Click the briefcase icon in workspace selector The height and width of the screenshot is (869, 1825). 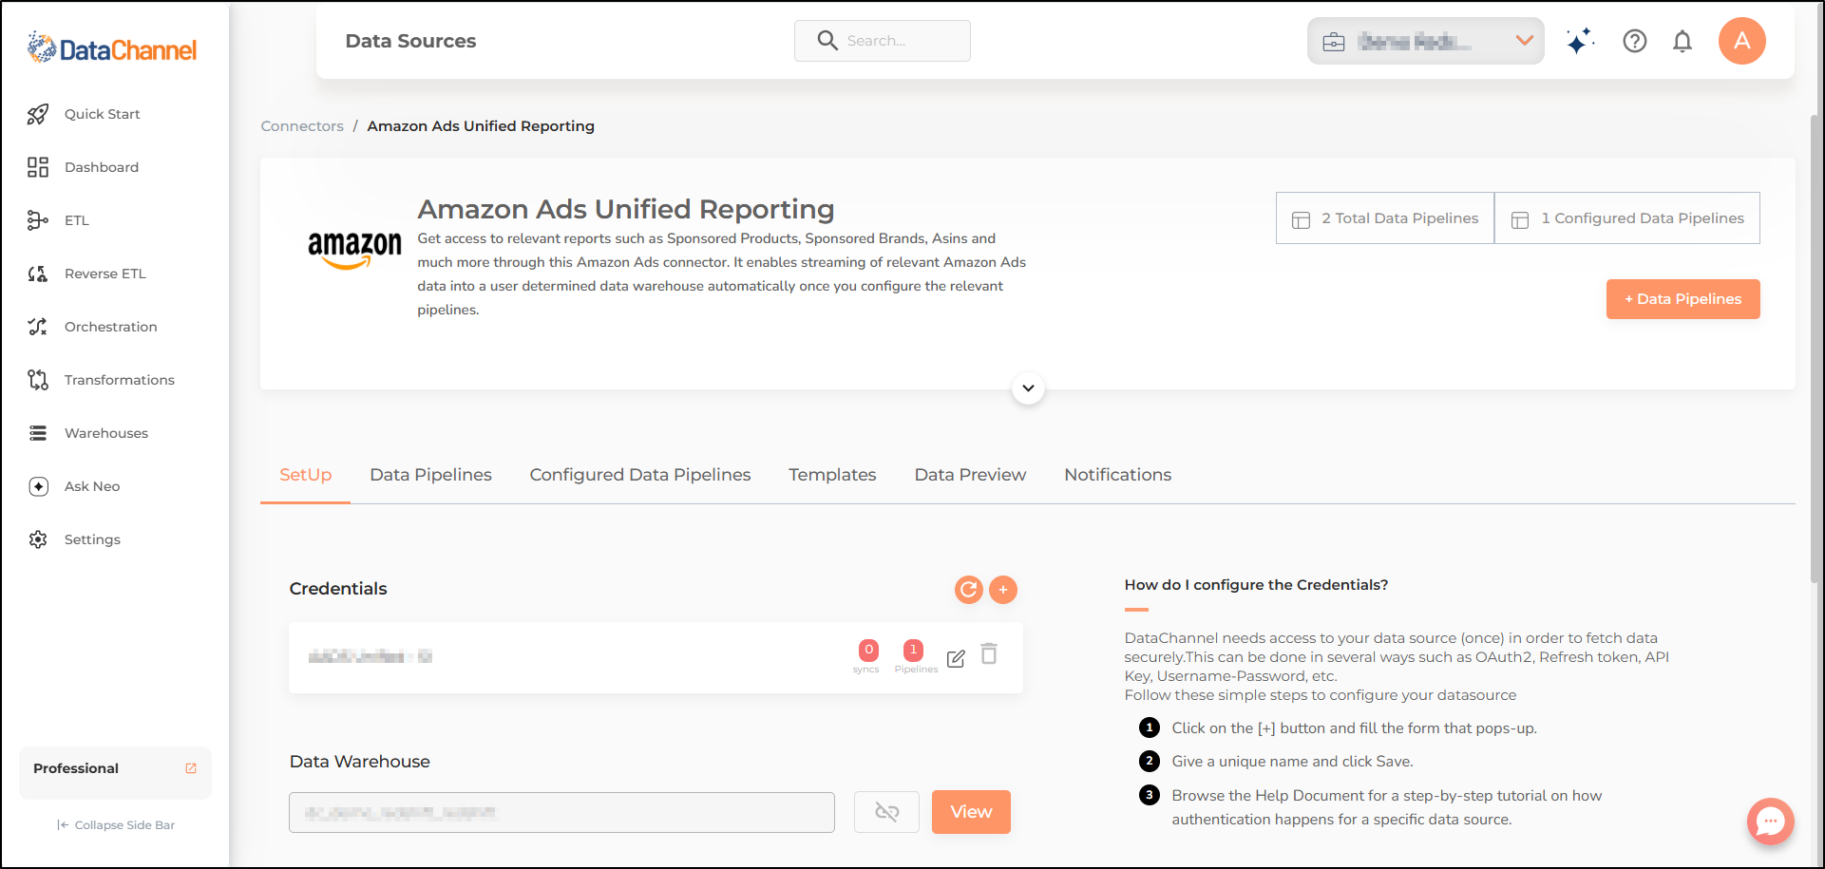tap(1334, 42)
